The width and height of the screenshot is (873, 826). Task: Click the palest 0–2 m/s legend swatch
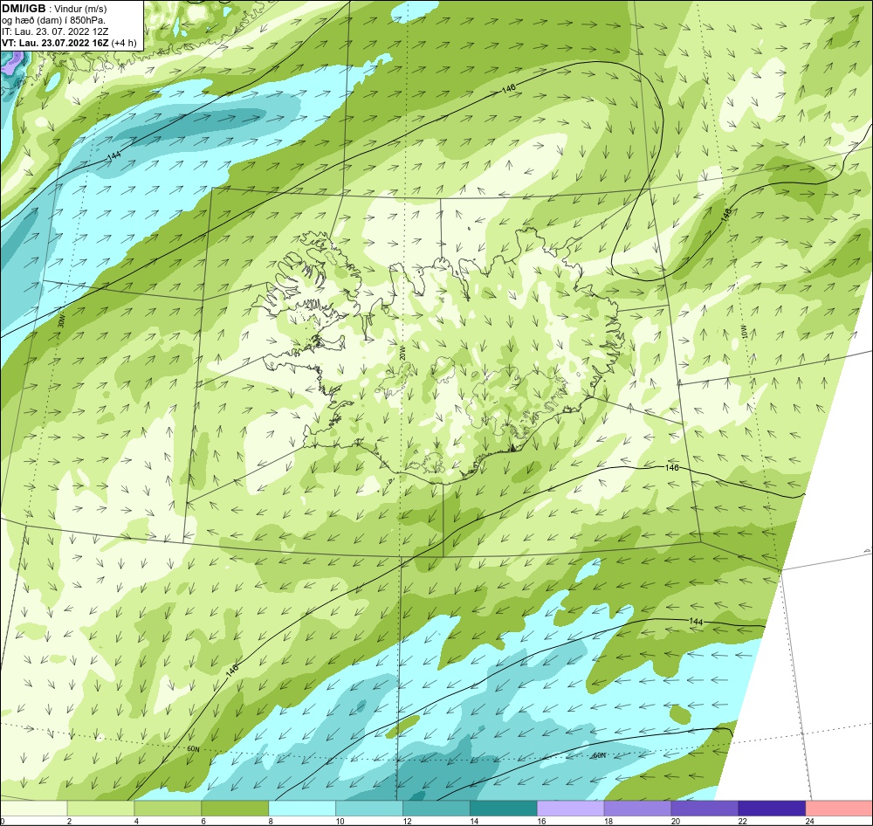click(34, 809)
